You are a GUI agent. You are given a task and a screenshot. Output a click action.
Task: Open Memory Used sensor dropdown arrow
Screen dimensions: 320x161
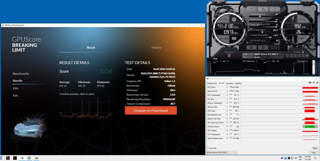click(x=227, y=107)
